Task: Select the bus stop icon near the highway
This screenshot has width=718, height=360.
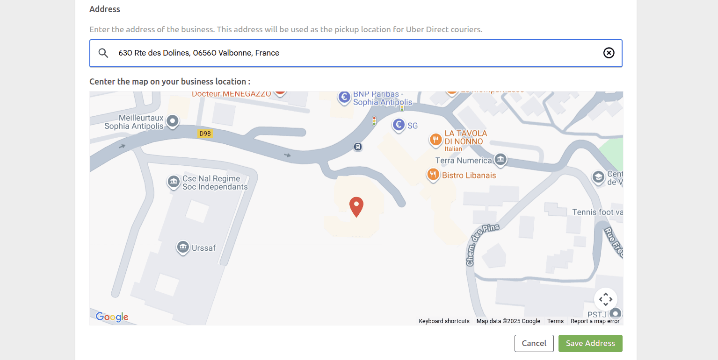Action: click(x=358, y=147)
